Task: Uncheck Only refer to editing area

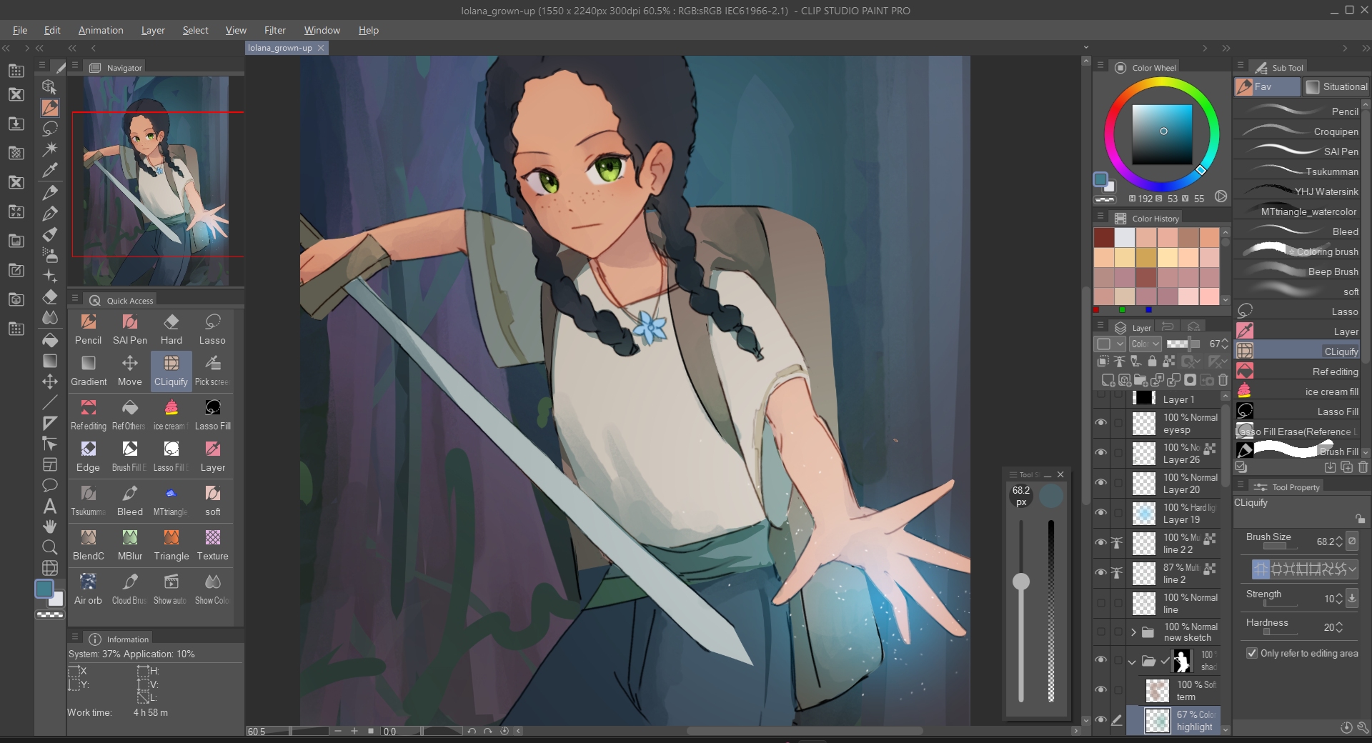Action: [x=1252, y=653]
